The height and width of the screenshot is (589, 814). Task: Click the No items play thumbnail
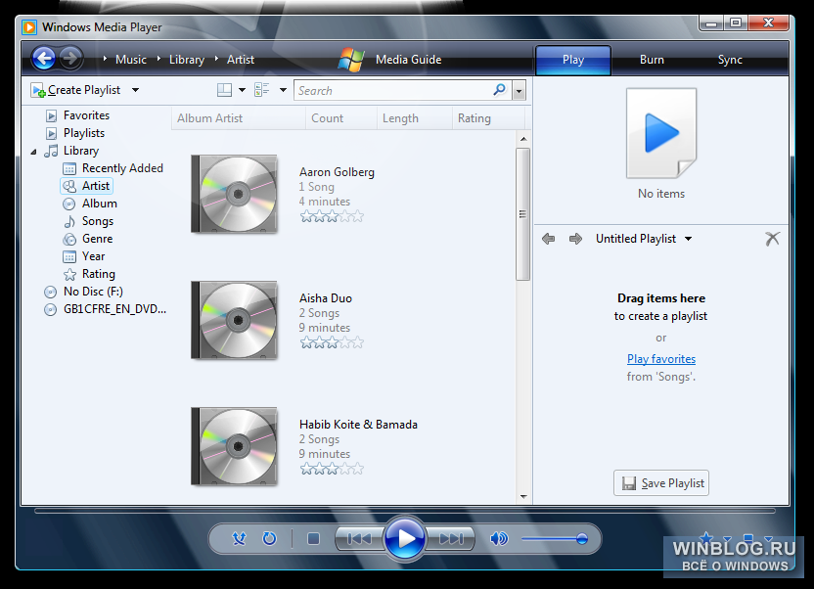(x=660, y=133)
